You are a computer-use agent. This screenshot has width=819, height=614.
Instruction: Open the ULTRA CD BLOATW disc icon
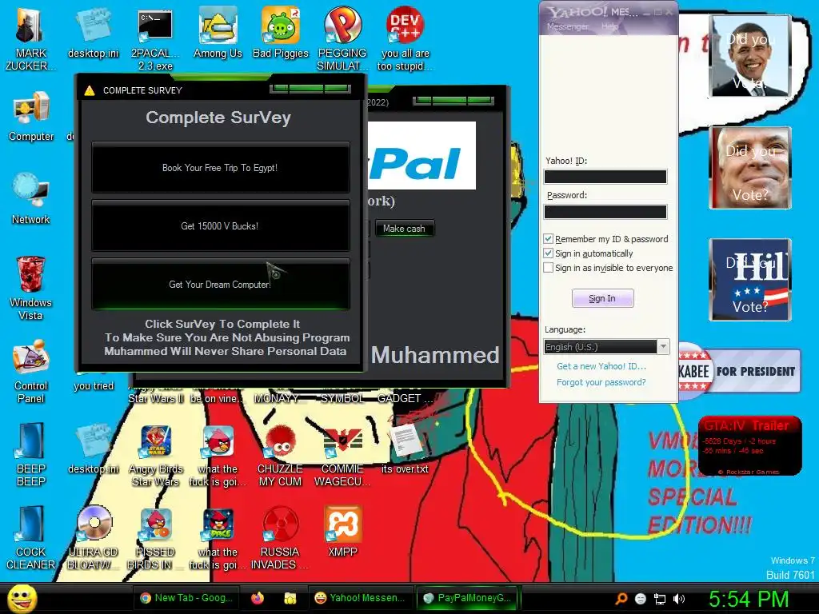click(94, 538)
